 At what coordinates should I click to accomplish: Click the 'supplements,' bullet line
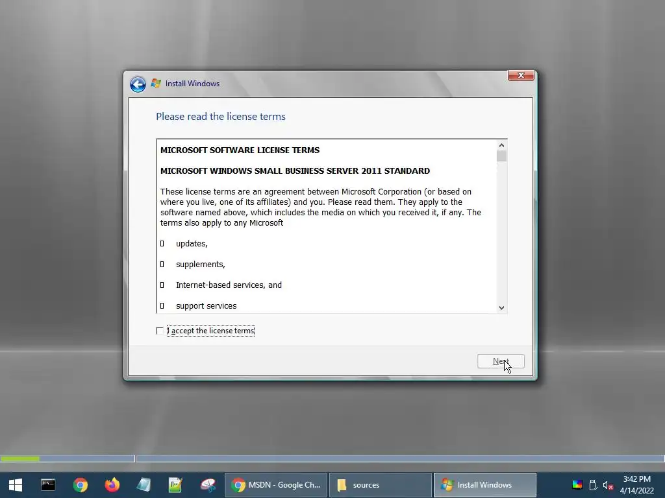(201, 265)
